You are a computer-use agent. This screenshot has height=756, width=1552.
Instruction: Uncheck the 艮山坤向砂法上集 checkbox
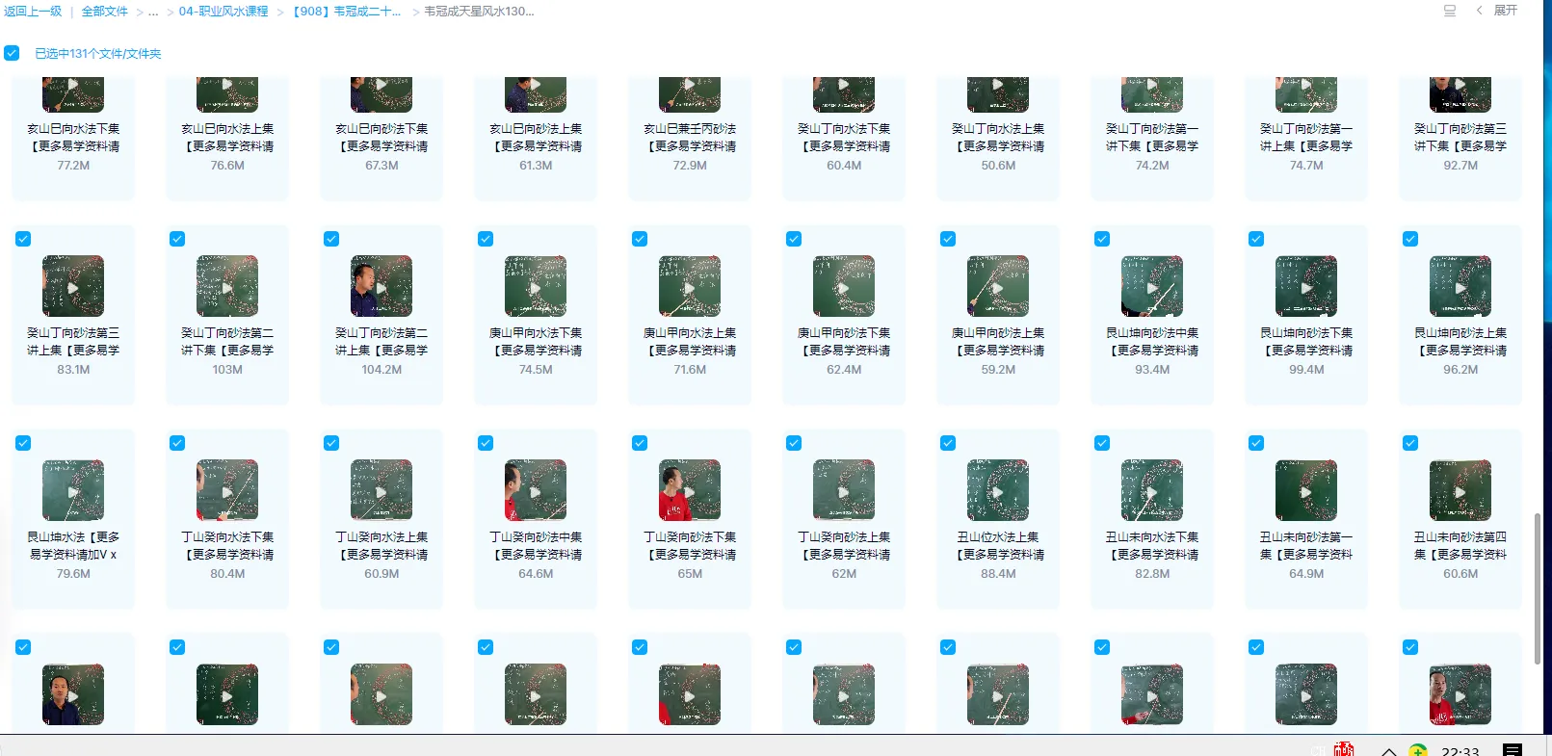[x=1410, y=239]
